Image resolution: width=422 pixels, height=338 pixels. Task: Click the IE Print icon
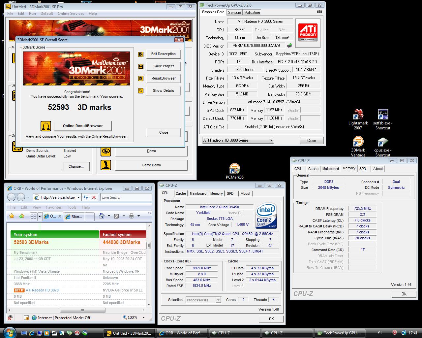132,216
